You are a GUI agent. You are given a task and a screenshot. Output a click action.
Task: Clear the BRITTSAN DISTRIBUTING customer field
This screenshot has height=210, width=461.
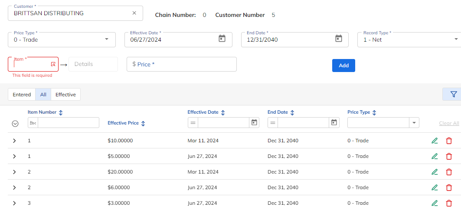coord(134,13)
